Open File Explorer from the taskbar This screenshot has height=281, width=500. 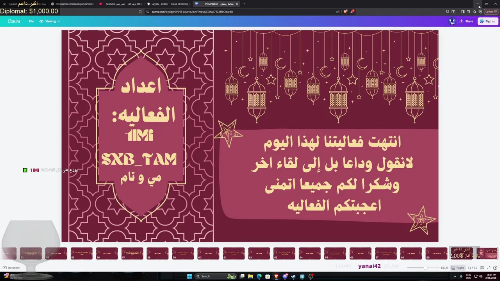tap(250, 276)
